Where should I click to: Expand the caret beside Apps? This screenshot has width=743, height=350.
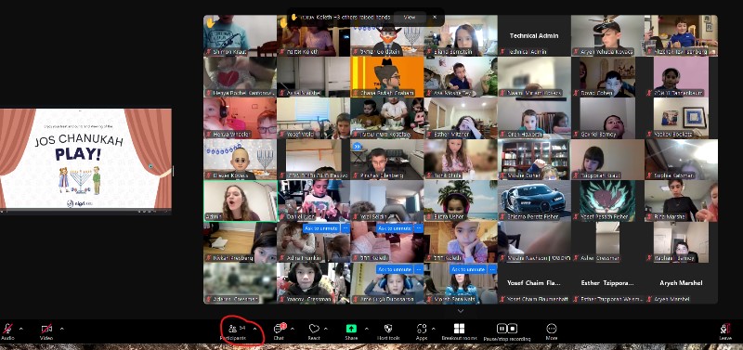pyautogui.click(x=434, y=329)
